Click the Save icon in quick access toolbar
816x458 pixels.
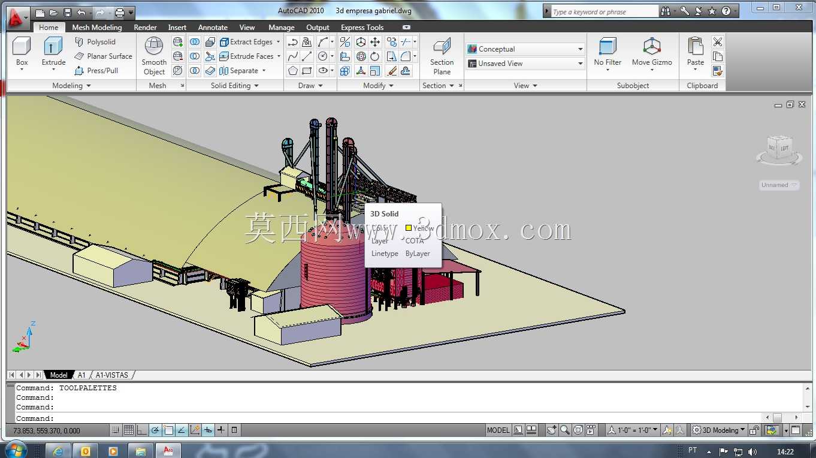tap(68, 12)
